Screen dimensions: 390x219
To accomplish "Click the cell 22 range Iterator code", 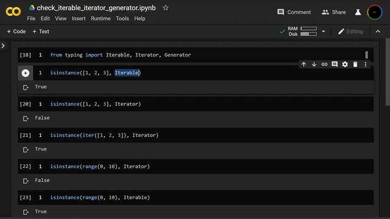I will pos(100,166).
